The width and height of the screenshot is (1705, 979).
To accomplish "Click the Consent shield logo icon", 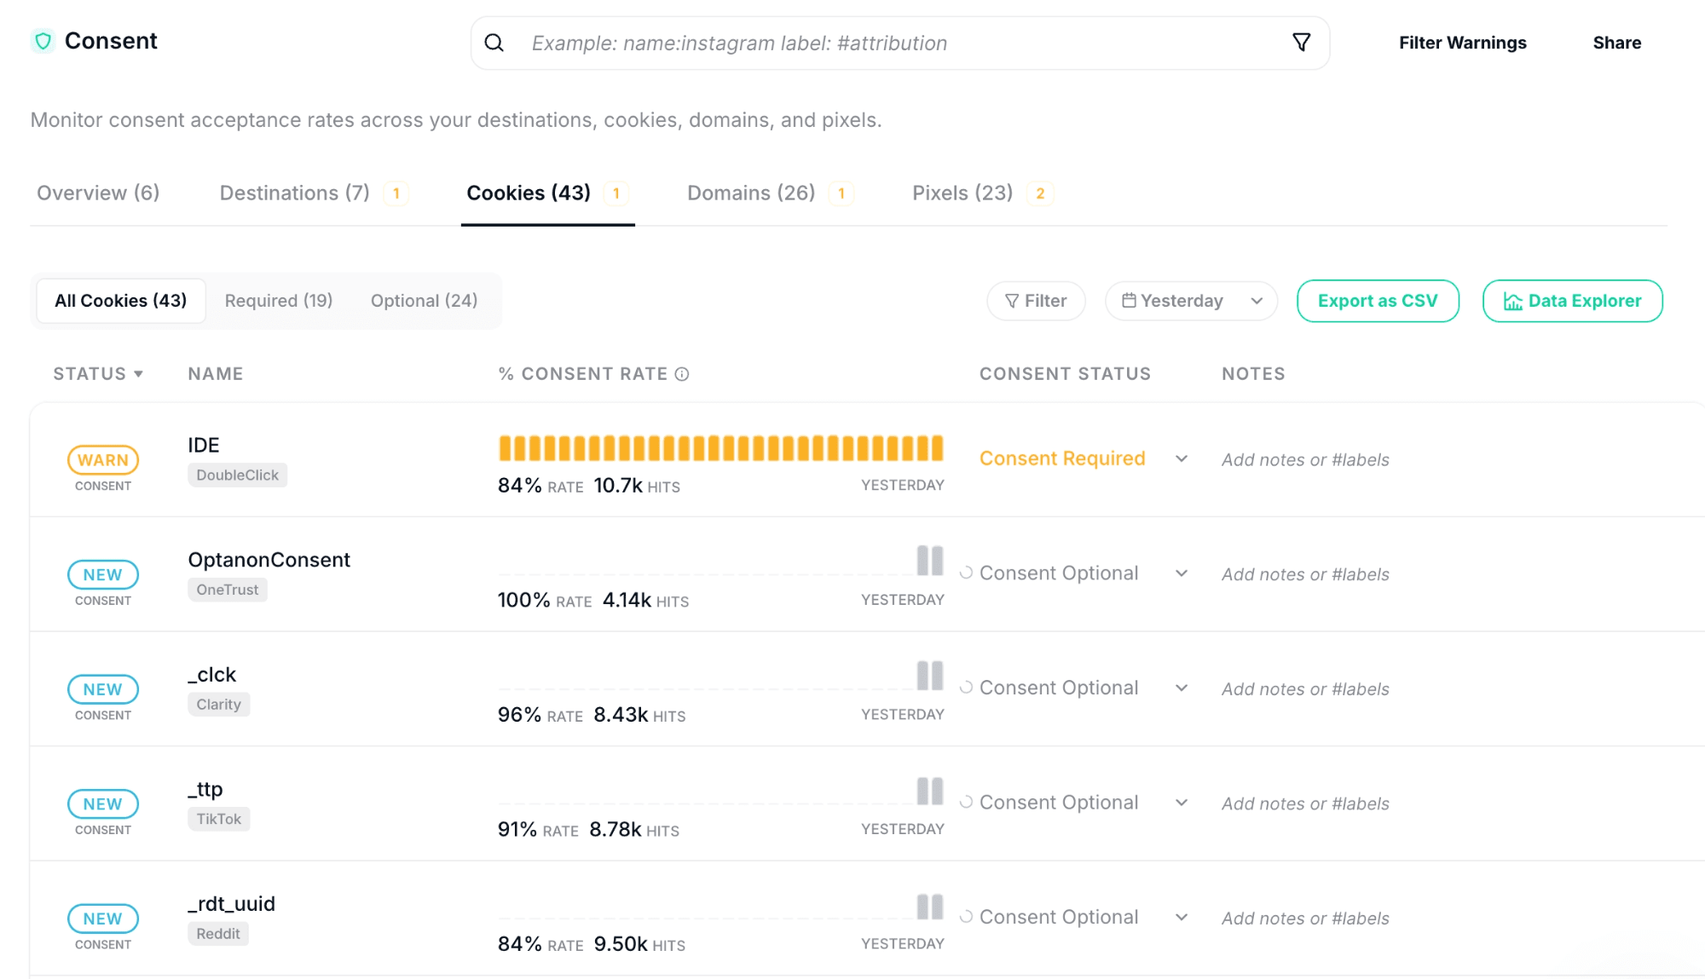I will tap(43, 41).
